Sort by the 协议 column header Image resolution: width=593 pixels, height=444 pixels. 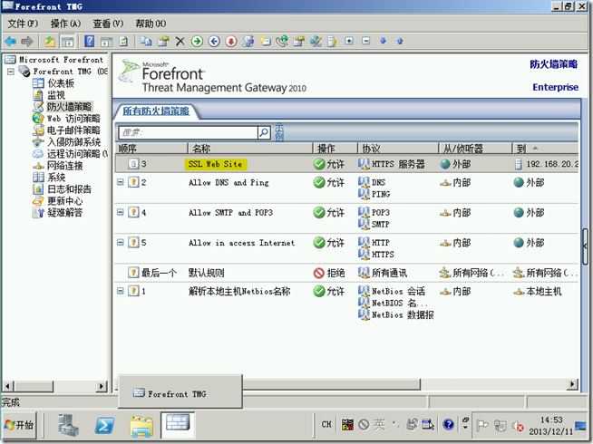click(398, 149)
